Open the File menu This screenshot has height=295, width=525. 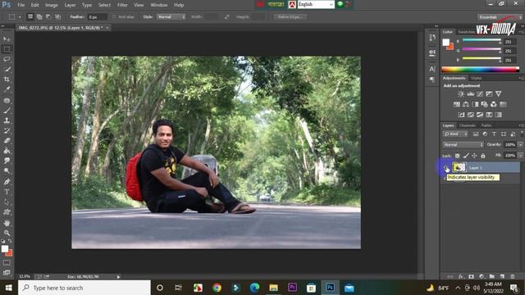pyautogui.click(x=21, y=5)
